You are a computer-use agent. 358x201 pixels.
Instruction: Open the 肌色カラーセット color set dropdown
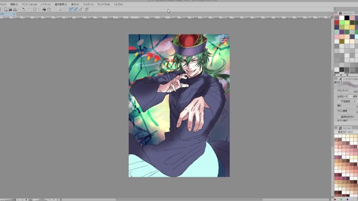(346, 132)
